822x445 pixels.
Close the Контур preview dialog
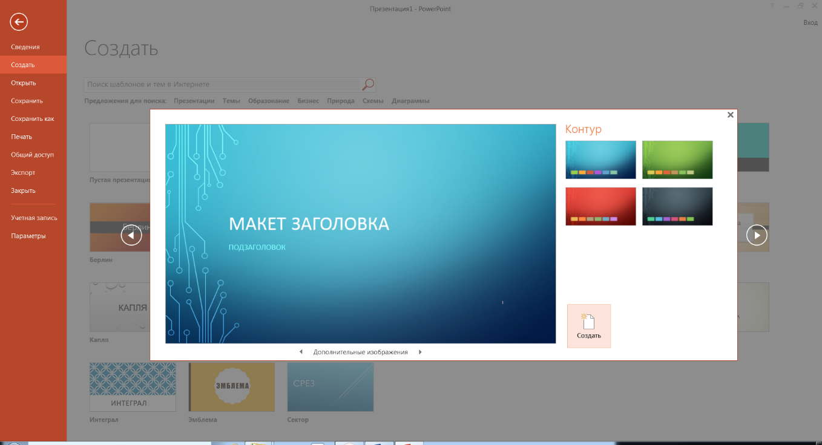pos(730,114)
